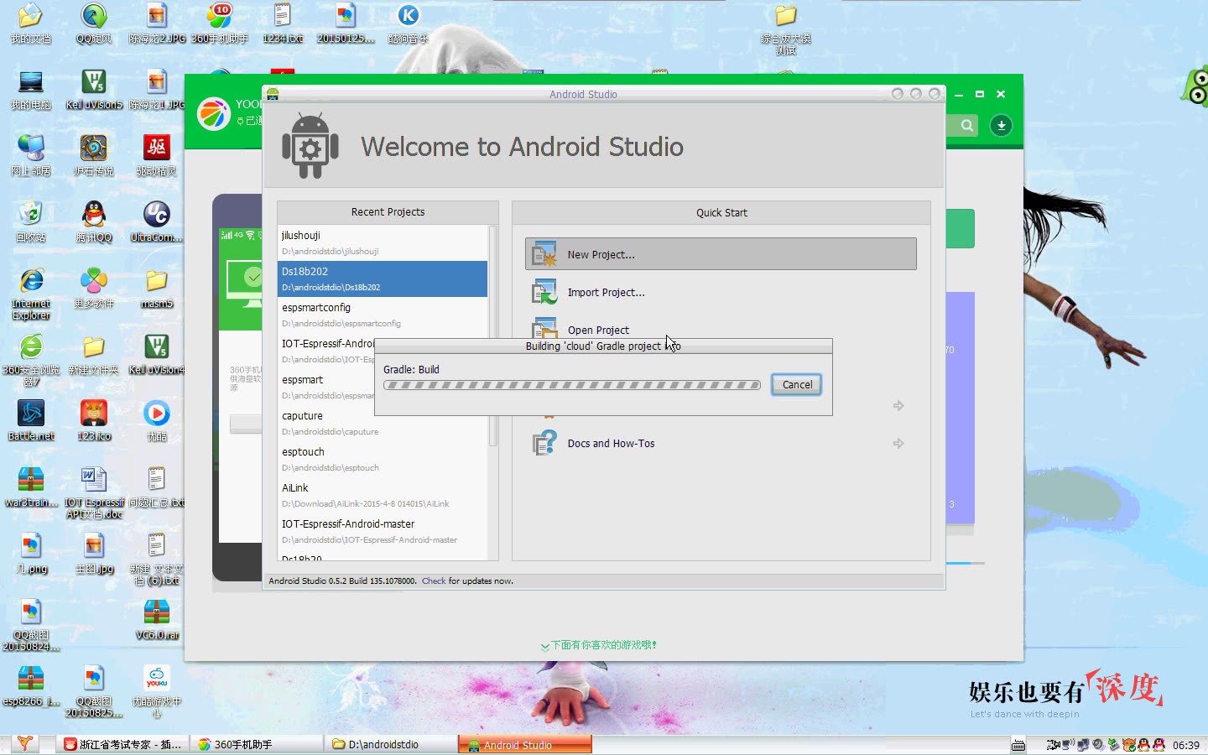
Task: Click arrow above Docs and How-Tos arrow
Action: [x=898, y=405]
